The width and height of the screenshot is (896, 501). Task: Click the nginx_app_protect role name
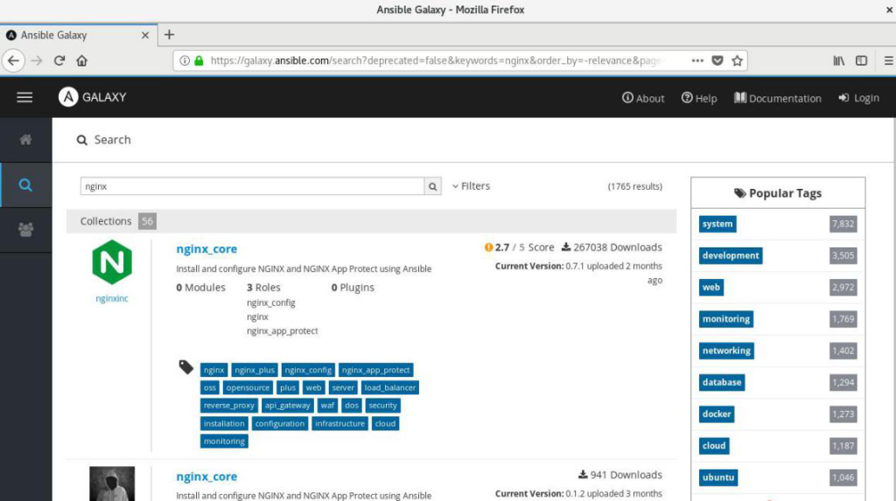click(x=283, y=331)
